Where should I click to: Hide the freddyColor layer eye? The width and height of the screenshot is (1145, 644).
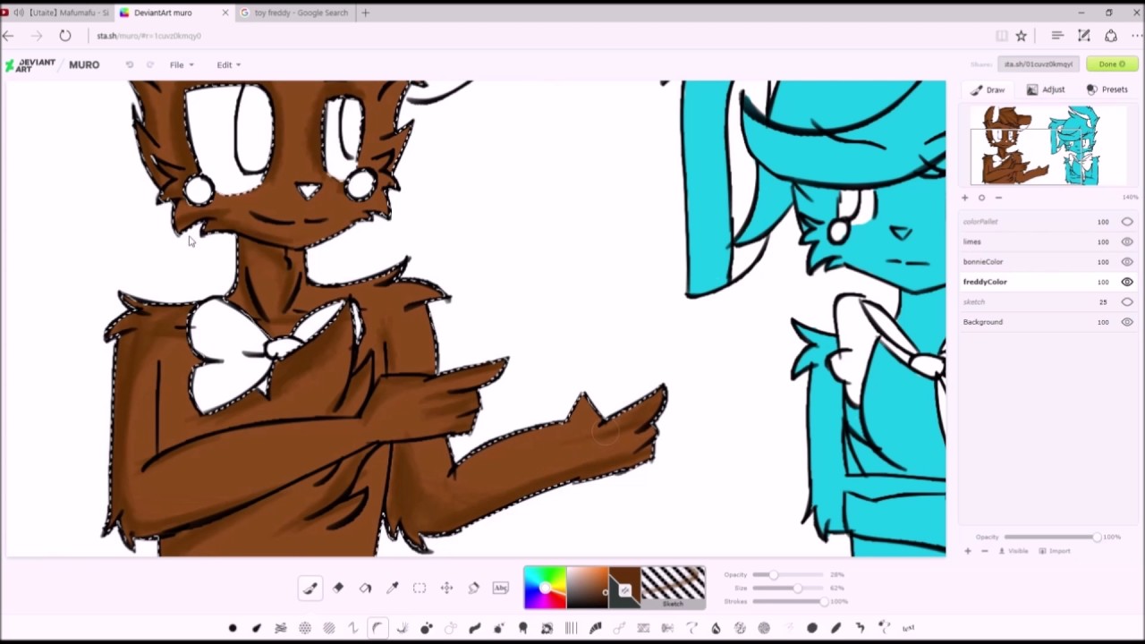pyautogui.click(x=1127, y=282)
